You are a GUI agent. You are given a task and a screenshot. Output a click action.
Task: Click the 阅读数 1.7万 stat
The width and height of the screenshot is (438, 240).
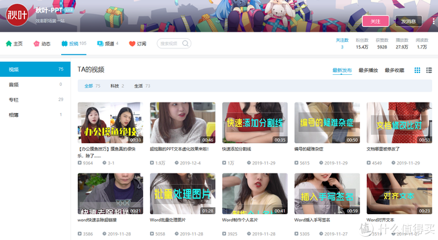pos(422,44)
